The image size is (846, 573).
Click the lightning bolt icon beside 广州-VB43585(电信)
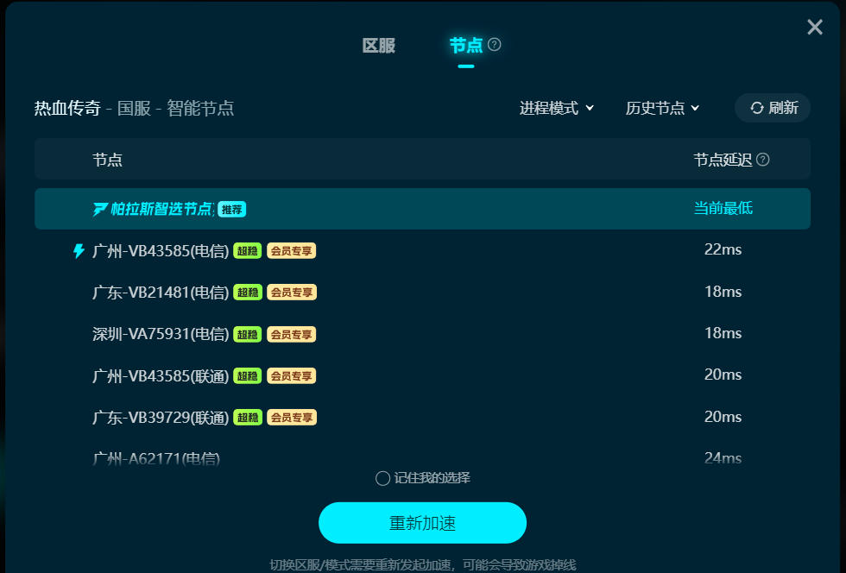[79, 251]
